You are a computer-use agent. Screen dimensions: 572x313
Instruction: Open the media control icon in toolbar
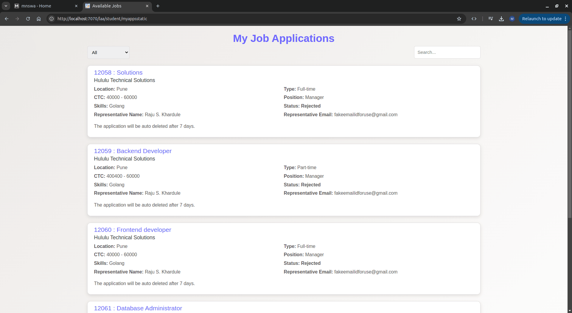(491, 19)
